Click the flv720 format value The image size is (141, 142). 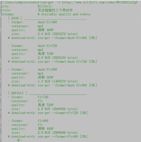pyautogui.click(x=43, y=97)
